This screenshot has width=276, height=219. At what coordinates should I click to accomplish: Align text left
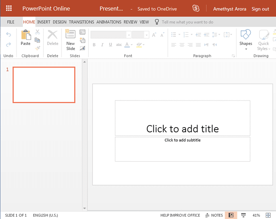pos(174,45)
